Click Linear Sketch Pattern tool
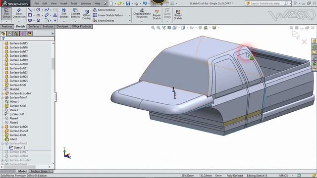The height and width of the screenshot is (178, 317). 108,15
